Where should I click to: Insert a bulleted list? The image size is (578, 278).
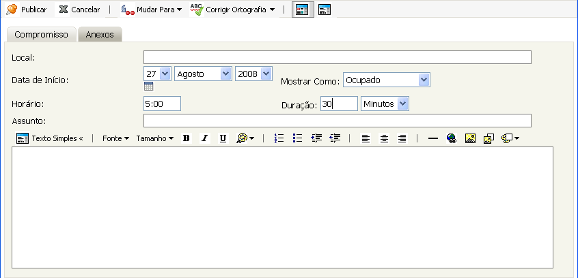pyautogui.click(x=297, y=138)
